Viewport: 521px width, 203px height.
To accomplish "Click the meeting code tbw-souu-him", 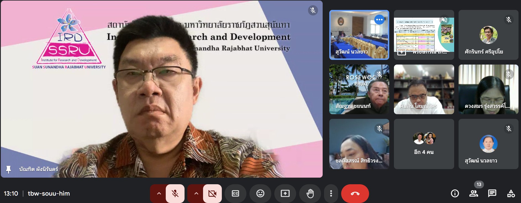I will (x=49, y=194).
